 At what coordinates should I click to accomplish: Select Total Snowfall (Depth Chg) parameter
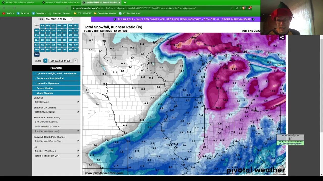coord(48,141)
